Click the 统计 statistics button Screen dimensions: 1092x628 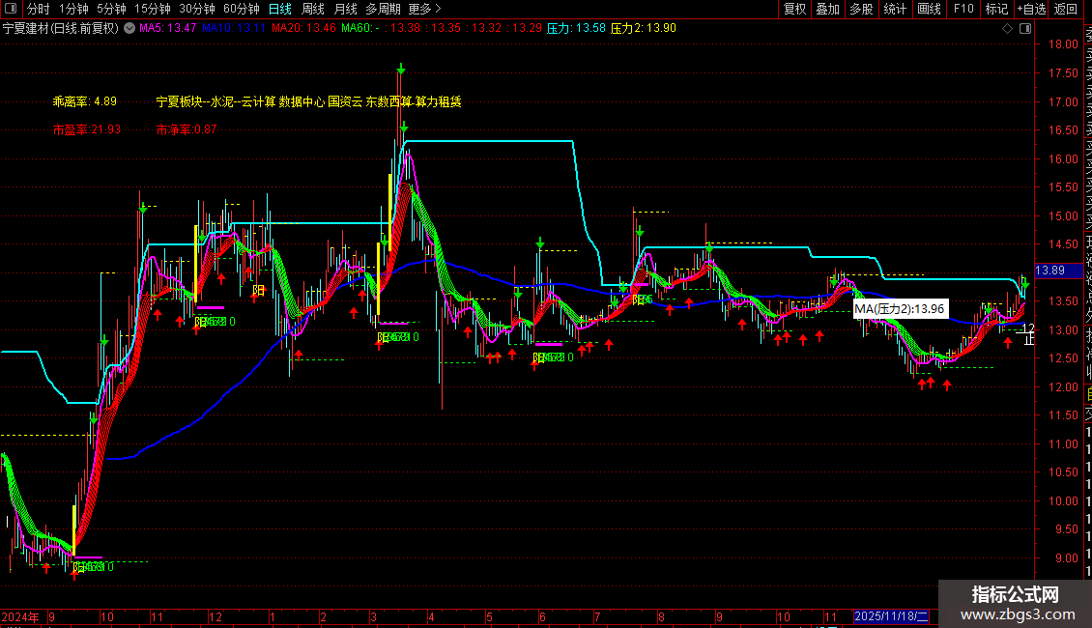(x=895, y=9)
